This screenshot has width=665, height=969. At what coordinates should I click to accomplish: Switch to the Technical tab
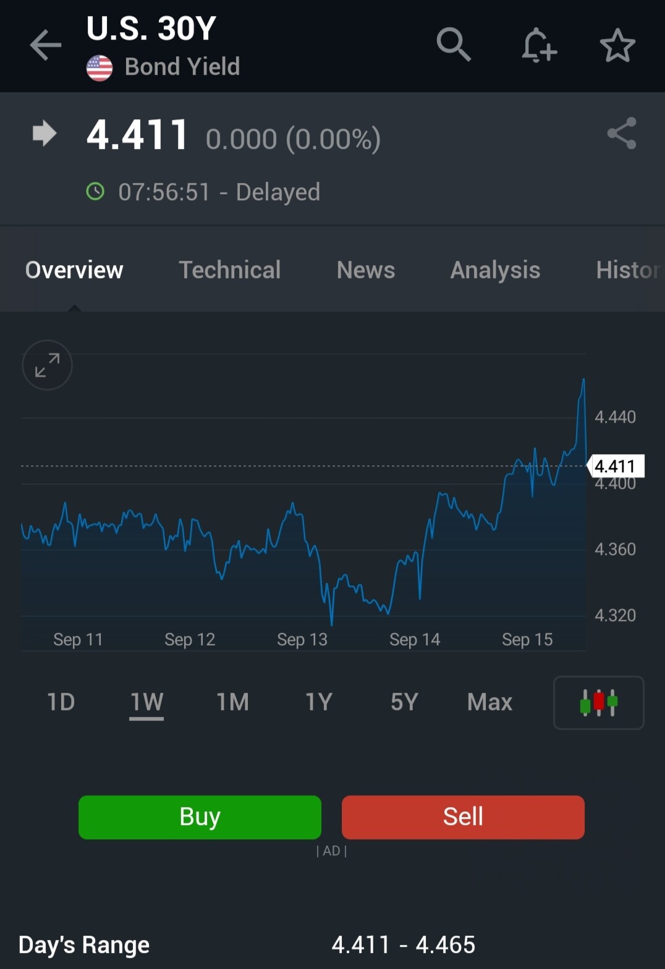point(230,270)
